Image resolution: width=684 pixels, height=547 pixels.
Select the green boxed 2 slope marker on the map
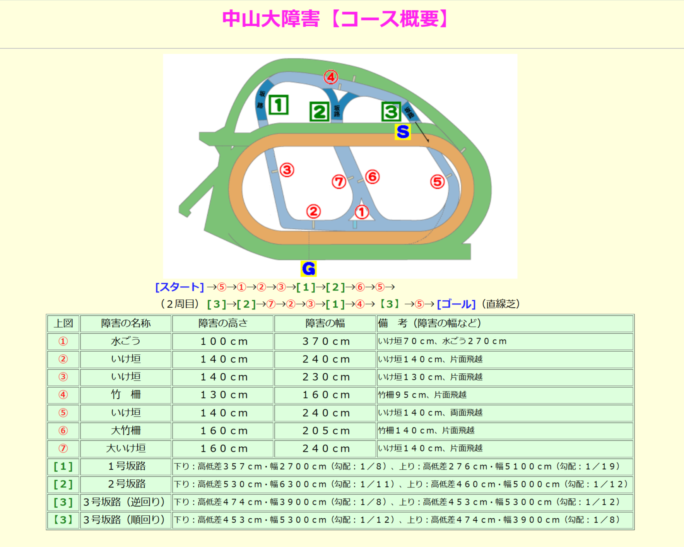(x=320, y=112)
